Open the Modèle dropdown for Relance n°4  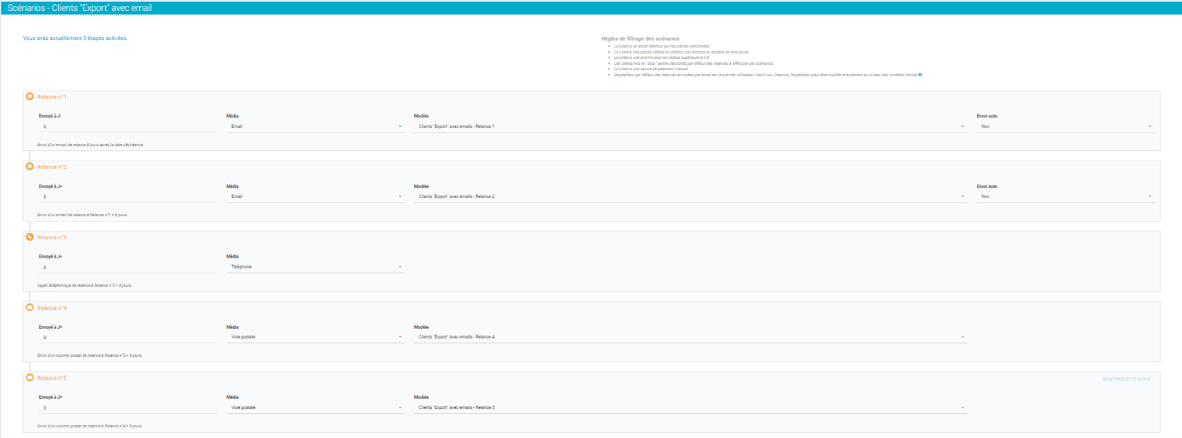(x=689, y=336)
